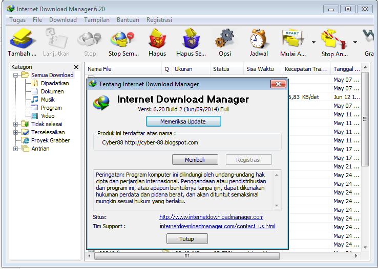Click the Membeli button
378x269 pixels.
[195, 160]
